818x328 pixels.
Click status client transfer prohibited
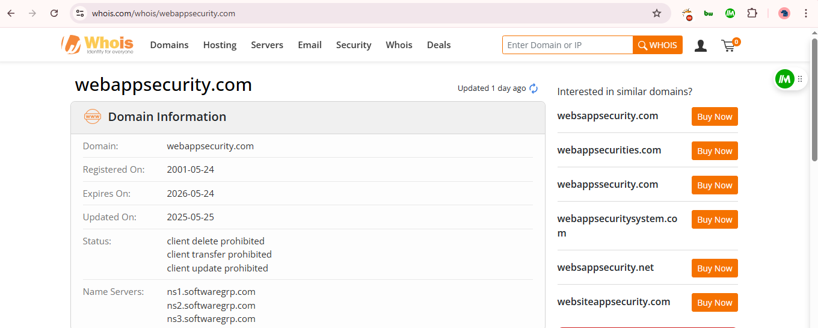[x=220, y=255]
